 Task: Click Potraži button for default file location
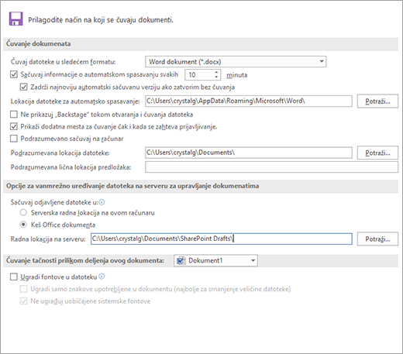(377, 153)
